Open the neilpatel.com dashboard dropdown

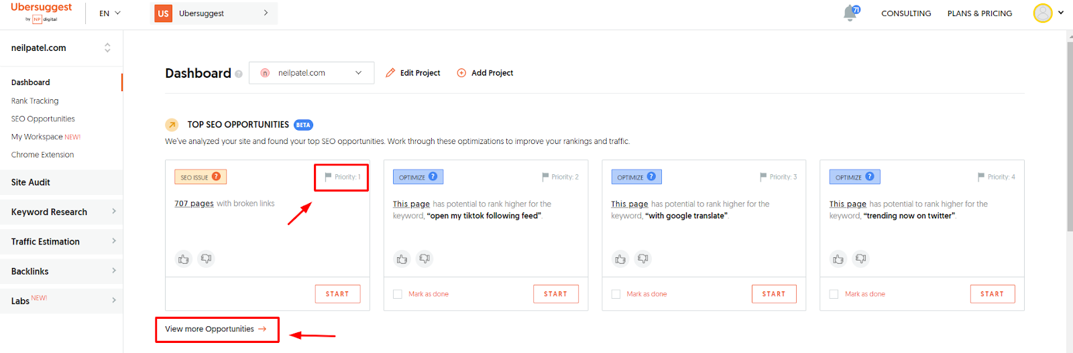[x=311, y=73]
